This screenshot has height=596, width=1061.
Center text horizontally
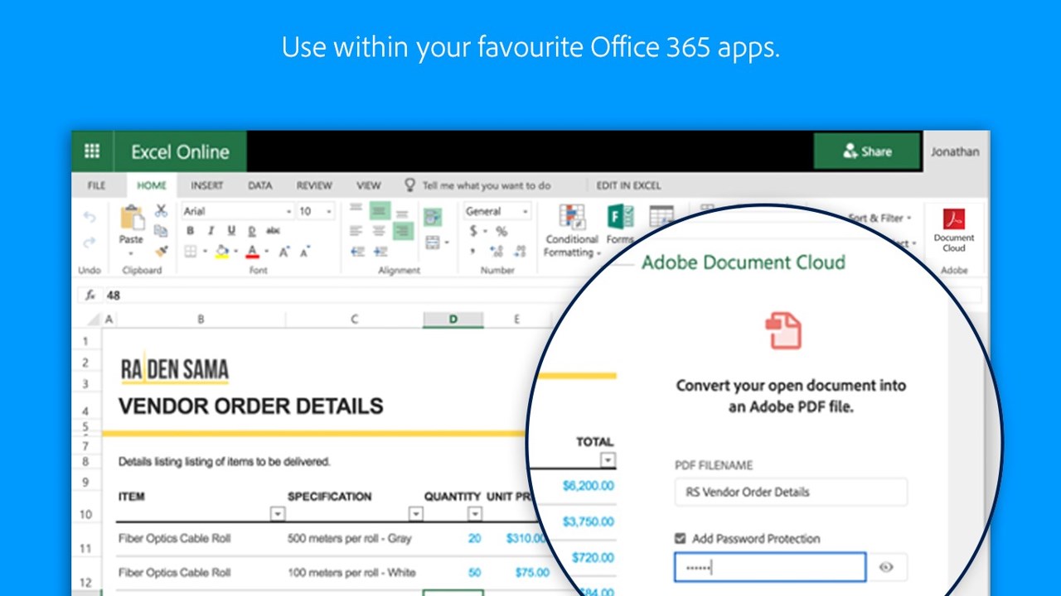(x=379, y=231)
